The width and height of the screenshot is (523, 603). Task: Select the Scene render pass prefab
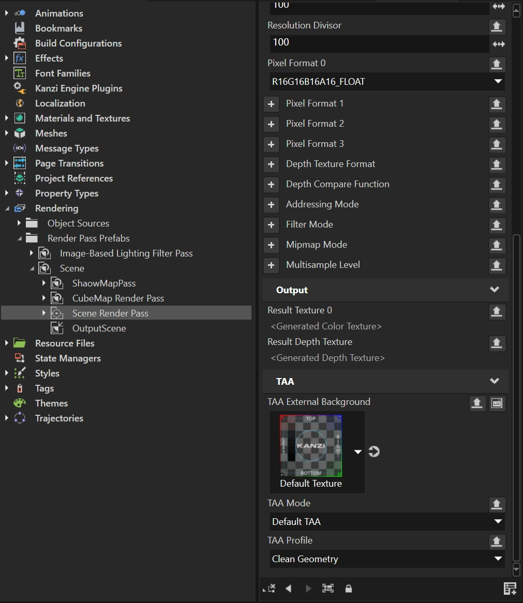[72, 268]
